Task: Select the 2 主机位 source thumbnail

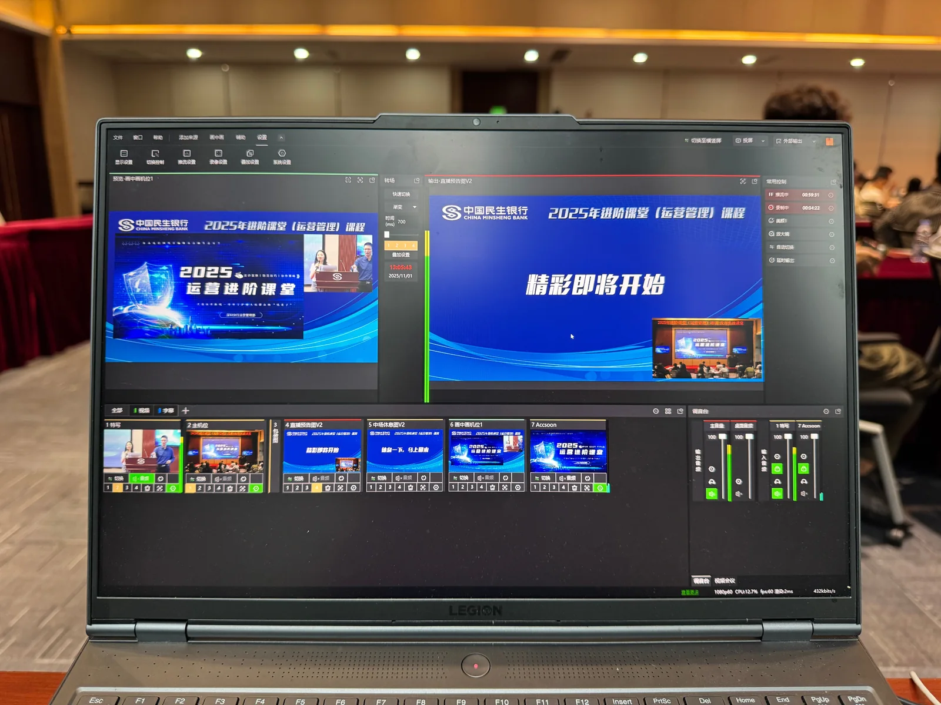Action: coord(225,450)
